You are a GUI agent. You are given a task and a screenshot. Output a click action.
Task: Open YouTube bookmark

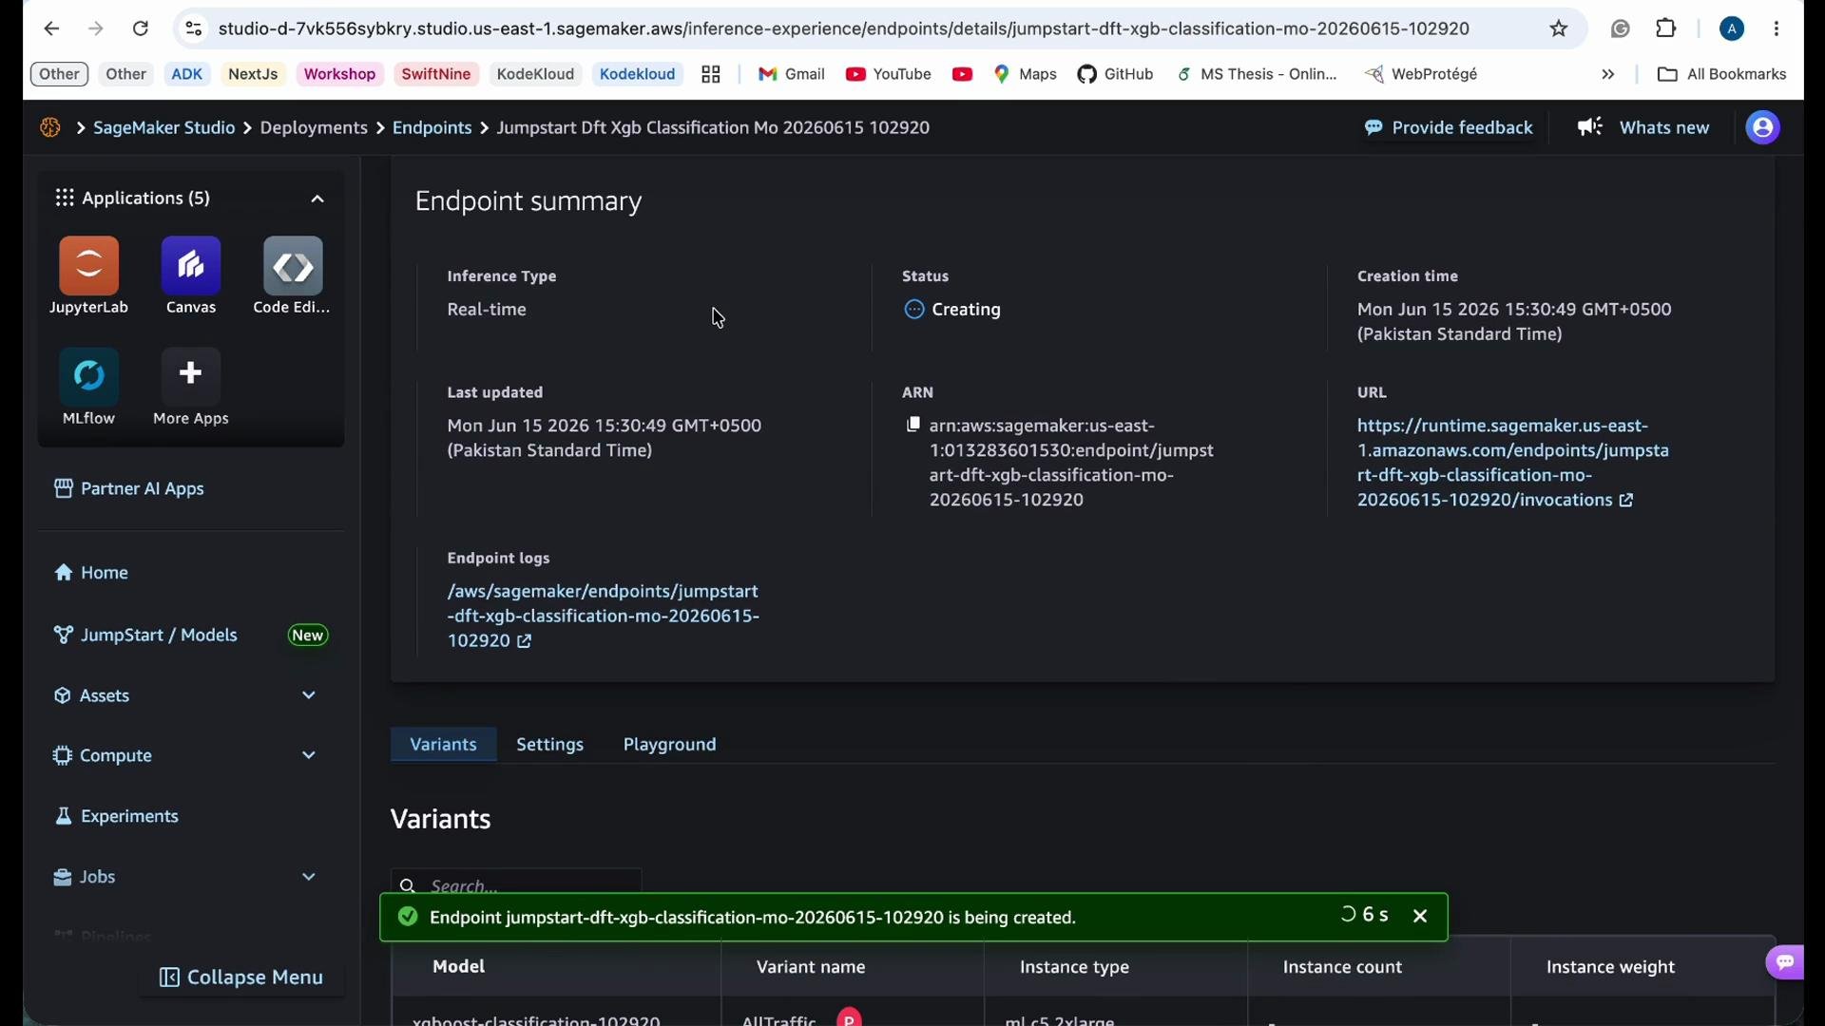(x=888, y=74)
